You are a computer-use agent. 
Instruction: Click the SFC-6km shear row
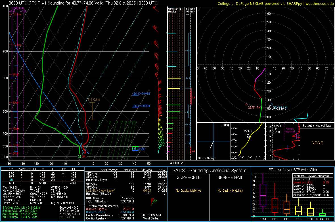pyautogui.click(x=127, y=184)
